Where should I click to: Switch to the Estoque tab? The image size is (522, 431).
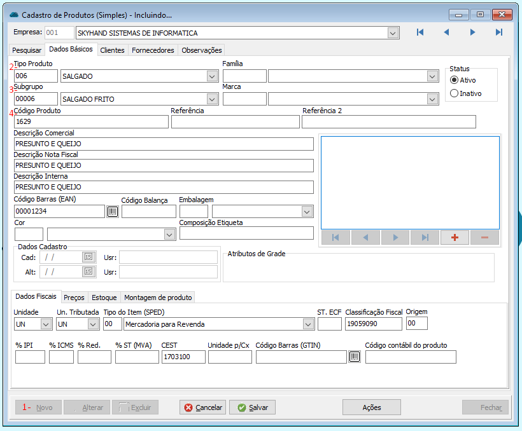click(x=104, y=298)
